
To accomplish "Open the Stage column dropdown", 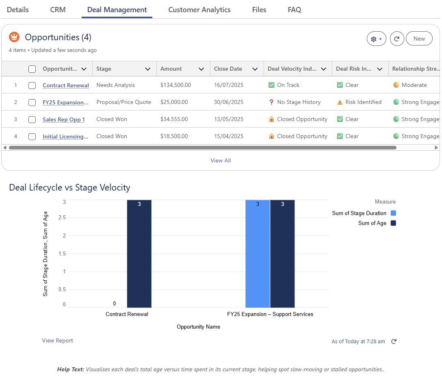I will (148, 69).
